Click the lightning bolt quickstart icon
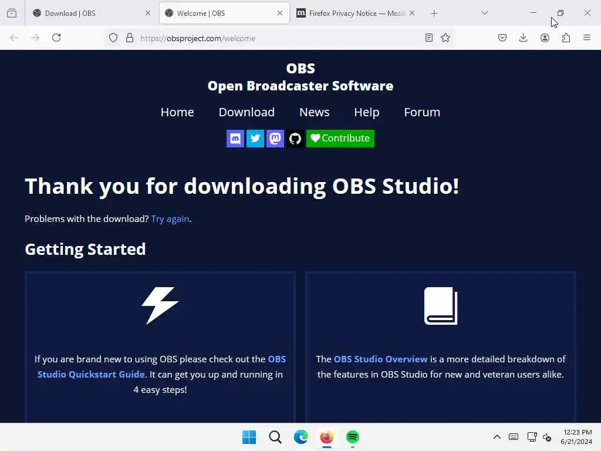601x451 pixels. (160, 305)
